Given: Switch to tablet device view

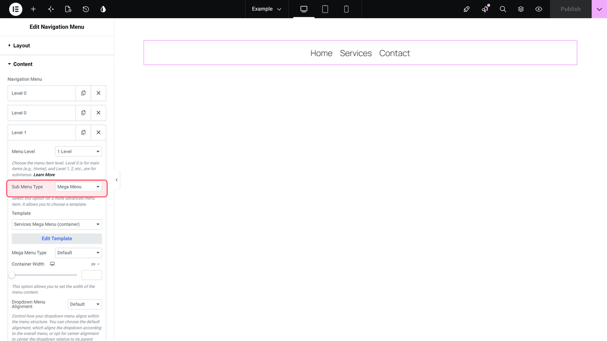Looking at the screenshot, I should point(325,9).
